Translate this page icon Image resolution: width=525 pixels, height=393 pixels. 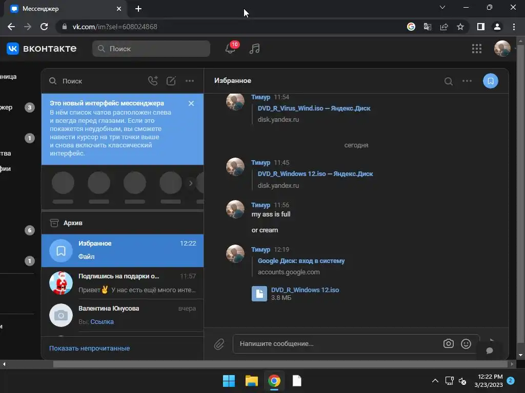tap(427, 27)
